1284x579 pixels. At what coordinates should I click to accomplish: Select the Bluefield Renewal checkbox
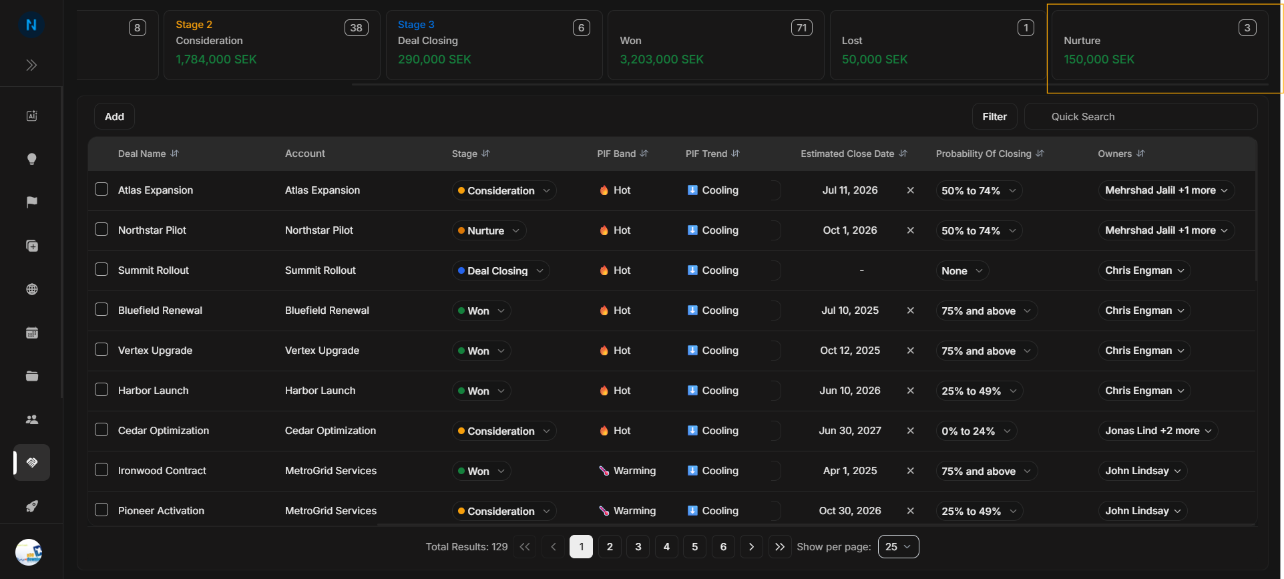click(101, 309)
